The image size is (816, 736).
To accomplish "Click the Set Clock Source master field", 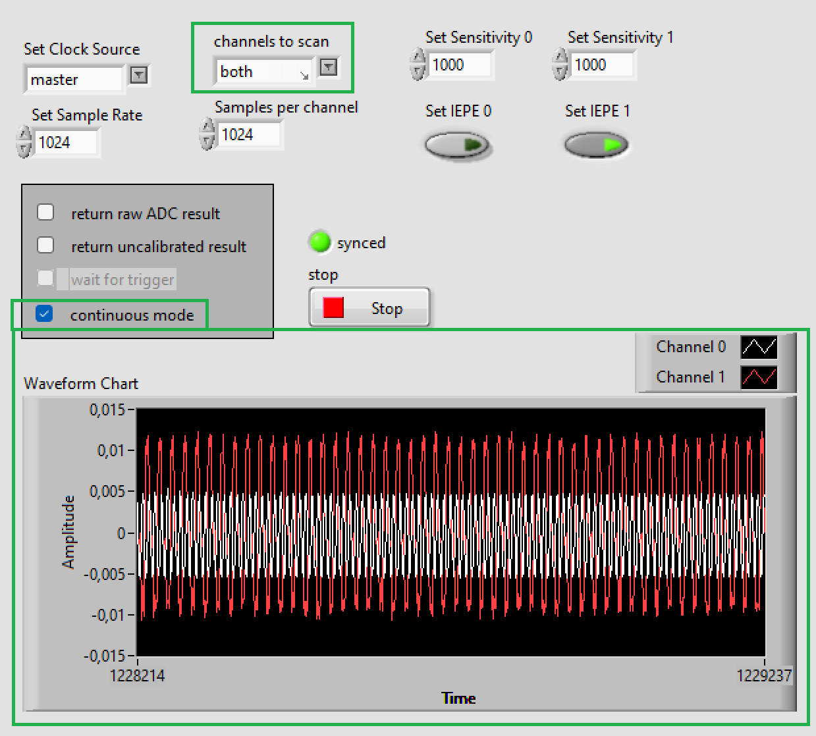I will (74, 80).
